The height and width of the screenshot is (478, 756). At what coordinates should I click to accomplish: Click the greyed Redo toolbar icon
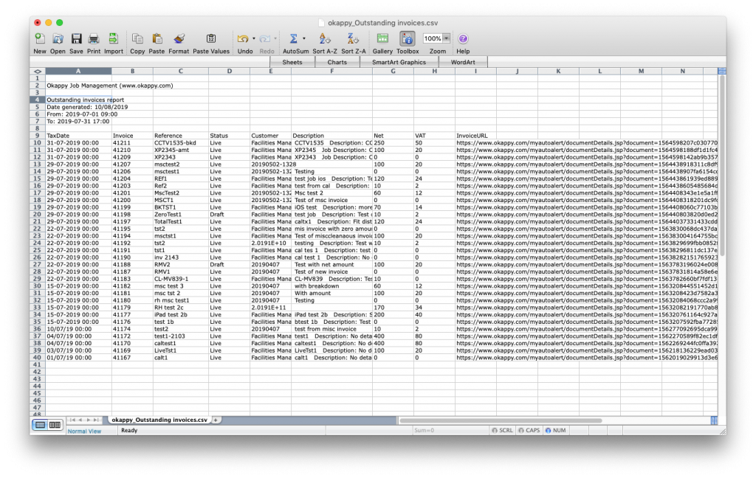point(265,39)
